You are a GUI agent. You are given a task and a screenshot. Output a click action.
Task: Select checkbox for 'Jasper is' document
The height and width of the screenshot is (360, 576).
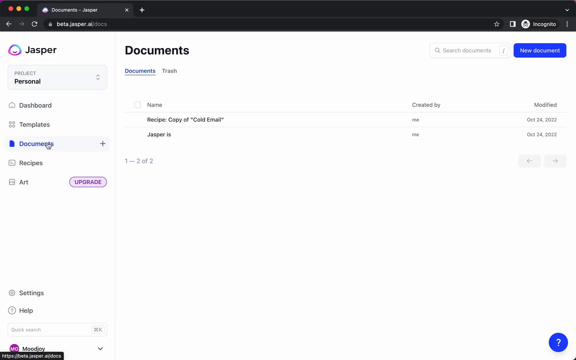138,134
